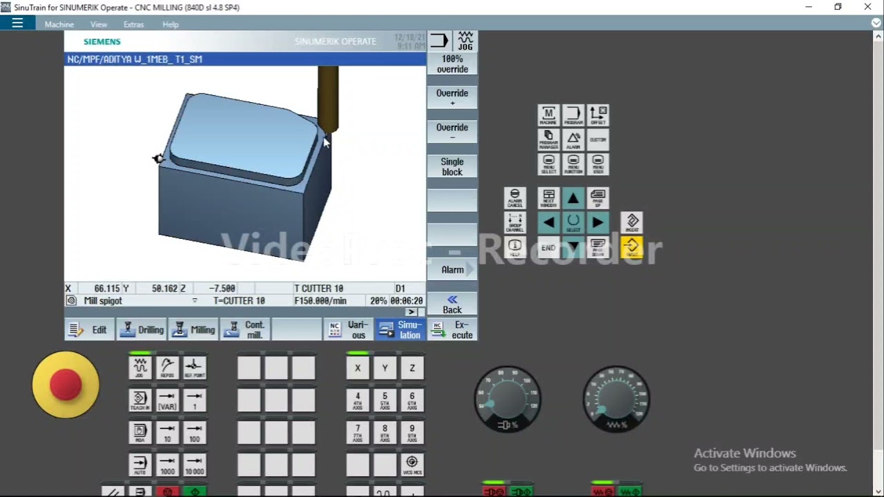884x497 pixels.
Task: Click the PAGE DOWN key
Action: point(598,247)
